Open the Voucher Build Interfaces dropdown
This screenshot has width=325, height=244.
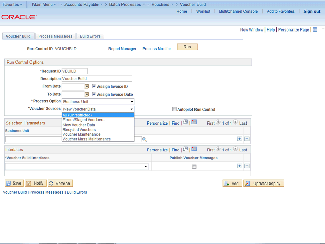77,166
